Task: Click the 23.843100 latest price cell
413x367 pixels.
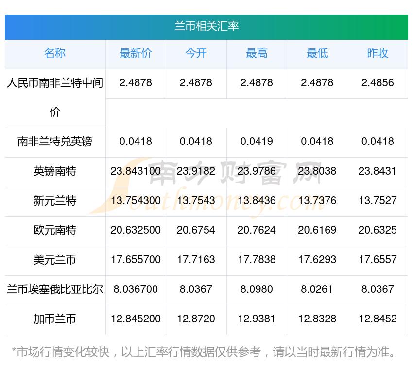Action: [136, 171]
